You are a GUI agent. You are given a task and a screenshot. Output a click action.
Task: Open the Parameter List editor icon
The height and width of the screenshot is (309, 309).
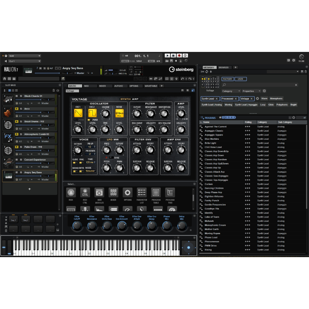(142, 193)
